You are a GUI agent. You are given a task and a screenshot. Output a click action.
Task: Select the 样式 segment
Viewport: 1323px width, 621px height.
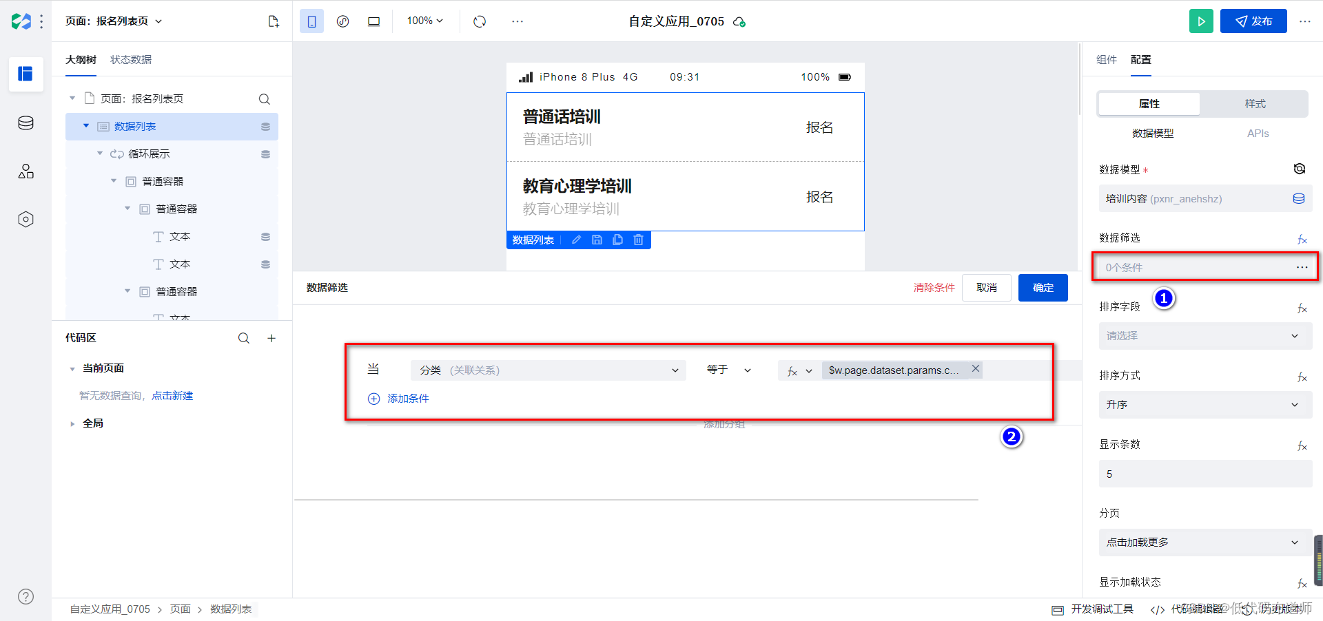pyautogui.click(x=1255, y=104)
